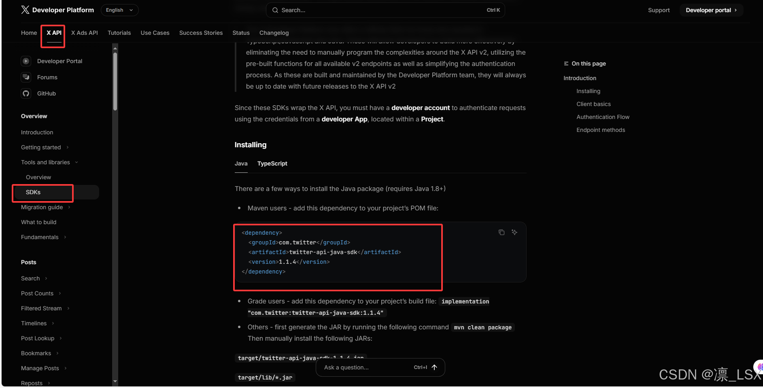This screenshot has height=388, width=763.
Task: Open What to build page
Action: coord(39,222)
